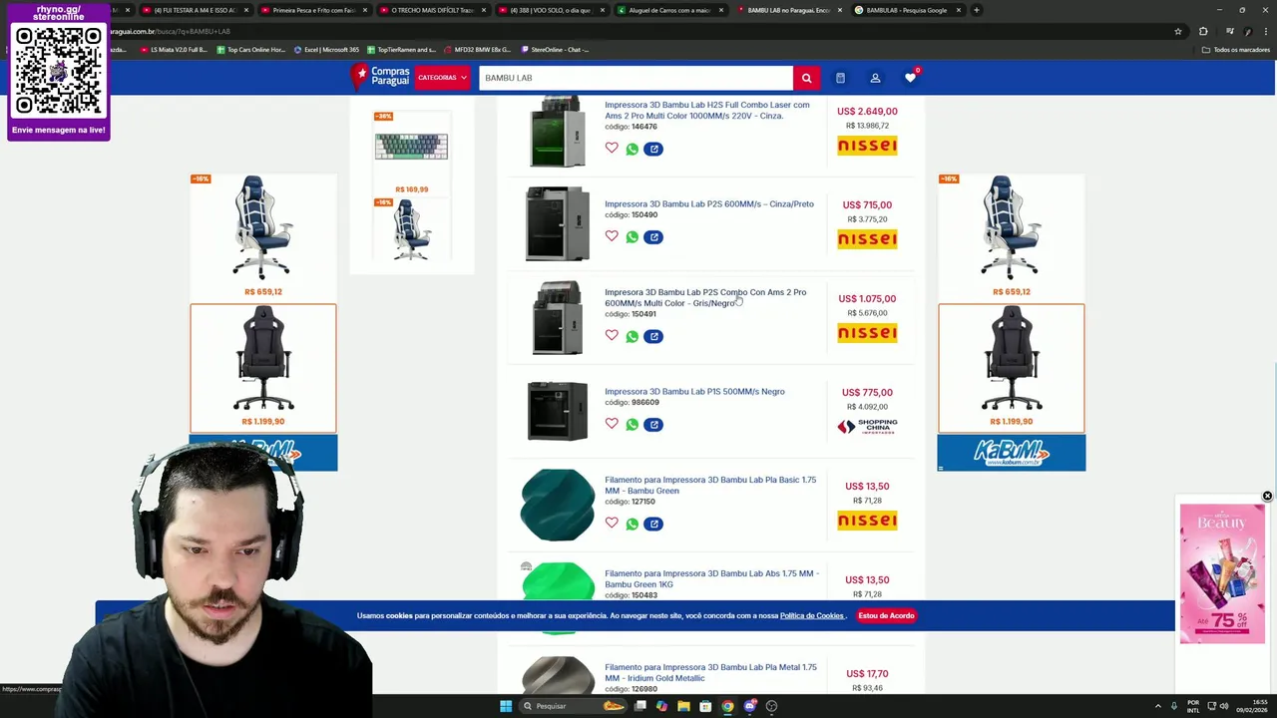Screen dimensions: 1277x718
Task: Switch to 'VOO SOLO' tab
Action: click(x=551, y=10)
